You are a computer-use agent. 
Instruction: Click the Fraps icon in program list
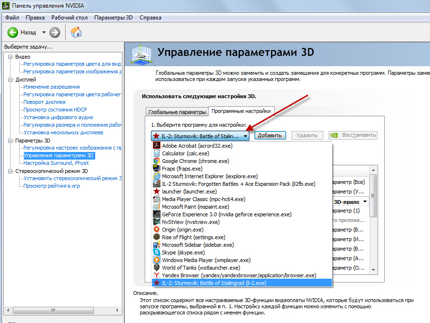pyautogui.click(x=157, y=168)
